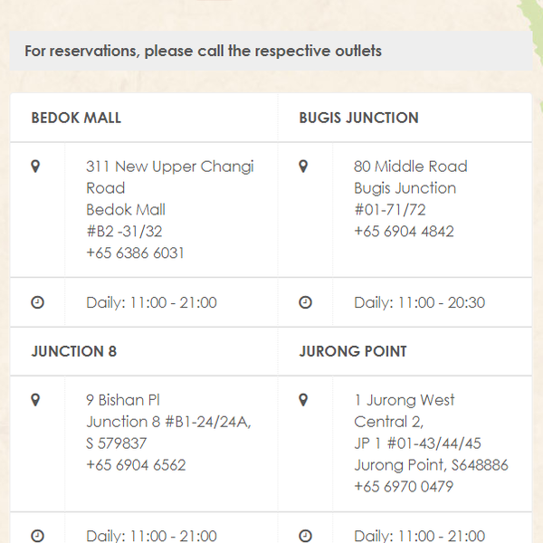Call Jurong Point number +65 6970 0479
The height and width of the screenshot is (543, 543).
coord(404,487)
